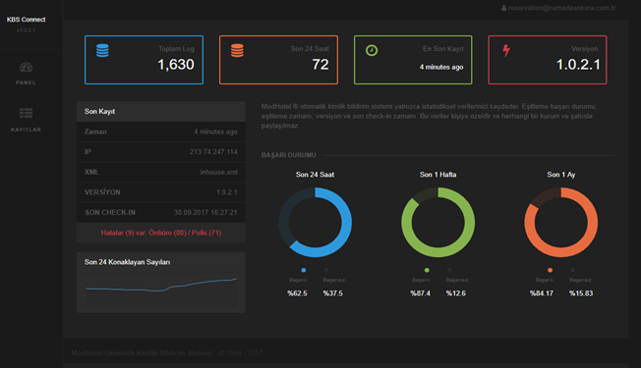641x368 pixels.
Task: Click the %87.4 success percentage
Action: pyautogui.click(x=420, y=293)
